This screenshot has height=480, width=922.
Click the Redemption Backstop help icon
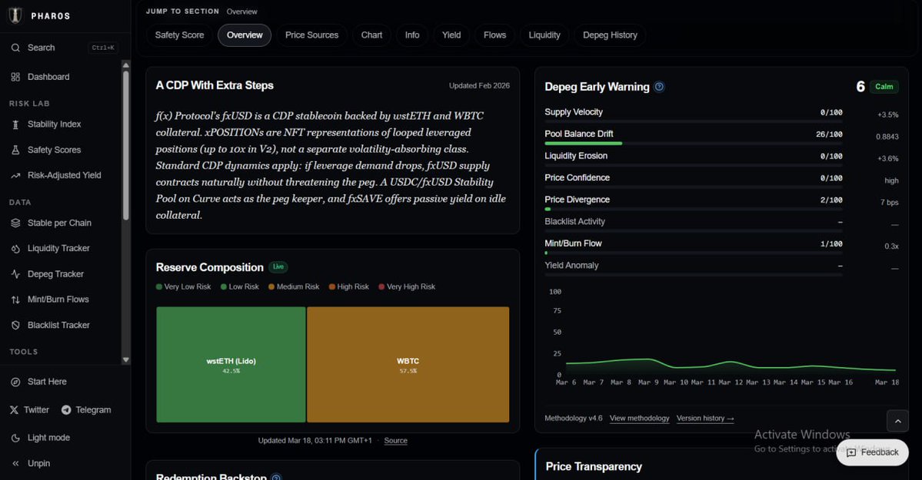[x=276, y=477]
